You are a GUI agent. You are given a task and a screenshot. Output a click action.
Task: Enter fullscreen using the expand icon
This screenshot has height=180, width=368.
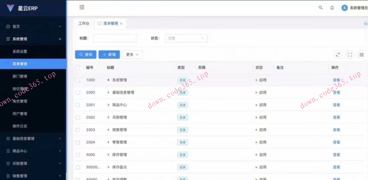(x=350, y=54)
